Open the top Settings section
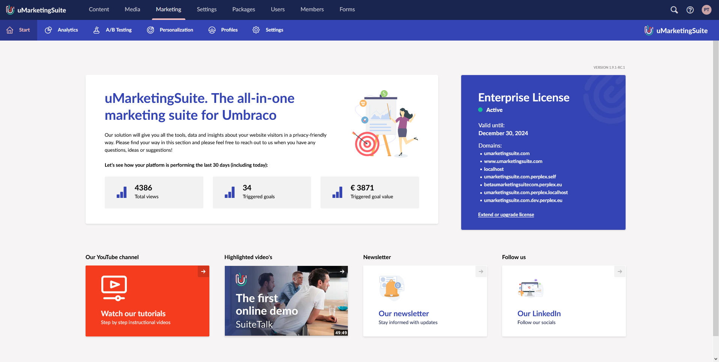Screen dimensions: 719x362 tap(207, 10)
